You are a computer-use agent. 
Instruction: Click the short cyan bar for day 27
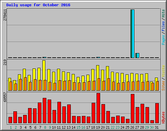(138, 55)
